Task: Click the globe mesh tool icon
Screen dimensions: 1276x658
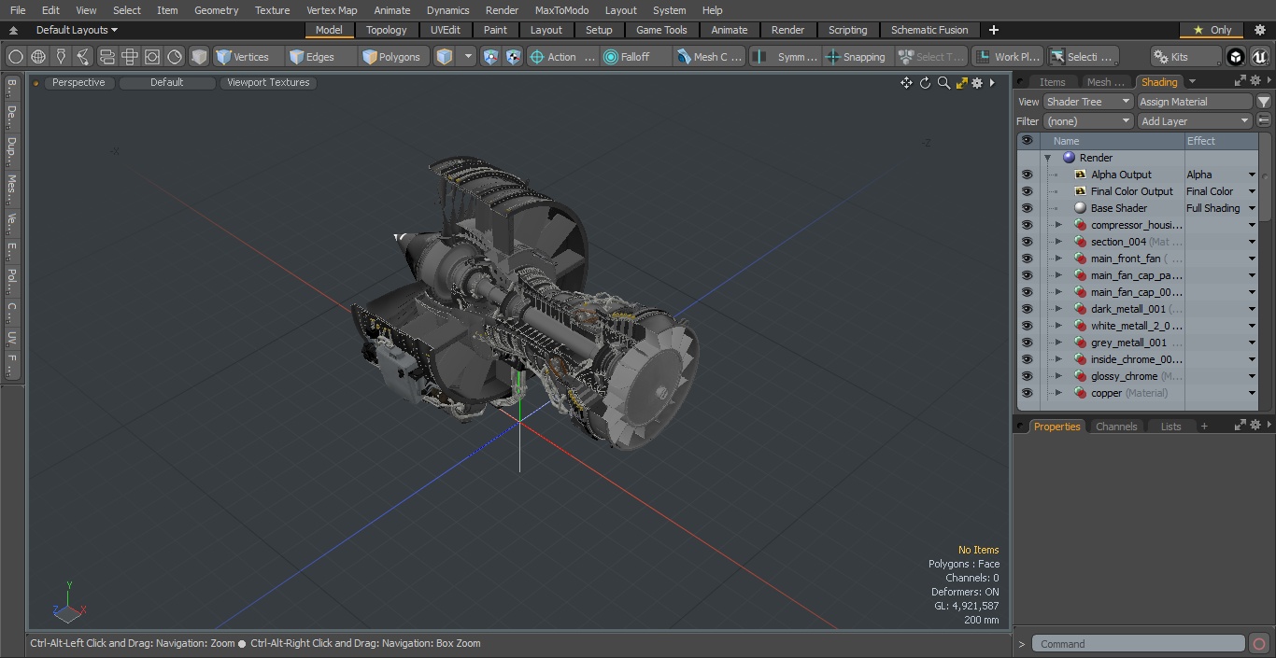Action: coord(38,57)
